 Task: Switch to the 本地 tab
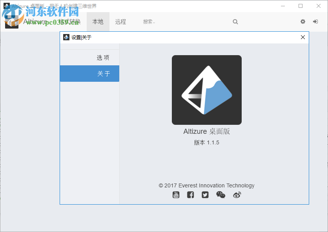[x=98, y=22]
